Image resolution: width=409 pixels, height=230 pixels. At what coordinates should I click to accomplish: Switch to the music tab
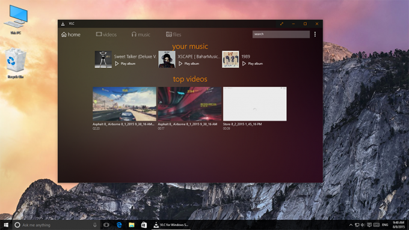pos(141,34)
